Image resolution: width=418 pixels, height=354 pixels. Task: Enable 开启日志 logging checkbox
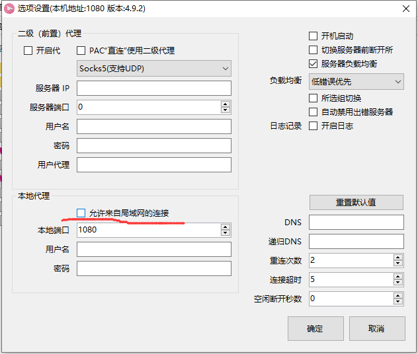(x=313, y=125)
